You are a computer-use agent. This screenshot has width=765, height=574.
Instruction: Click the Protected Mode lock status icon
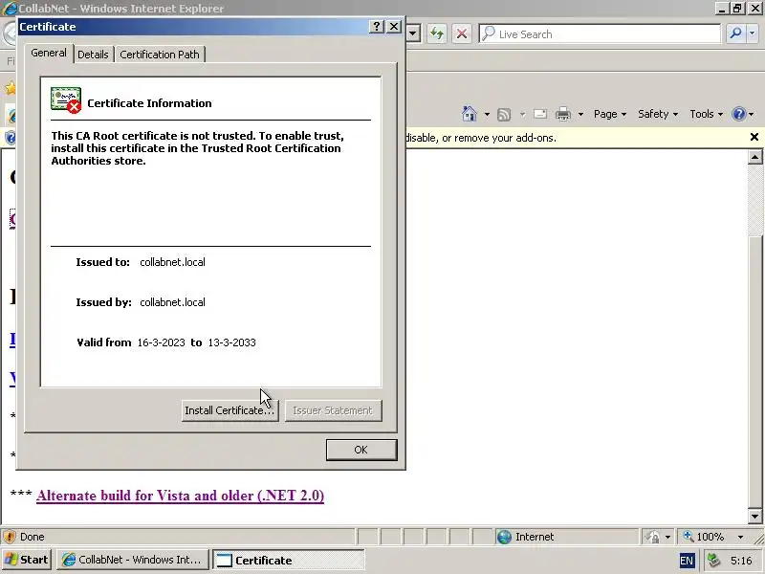[x=651, y=537]
